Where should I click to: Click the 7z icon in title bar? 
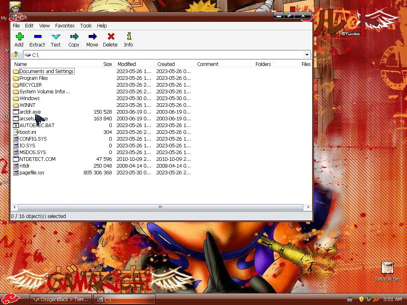pos(15,17)
